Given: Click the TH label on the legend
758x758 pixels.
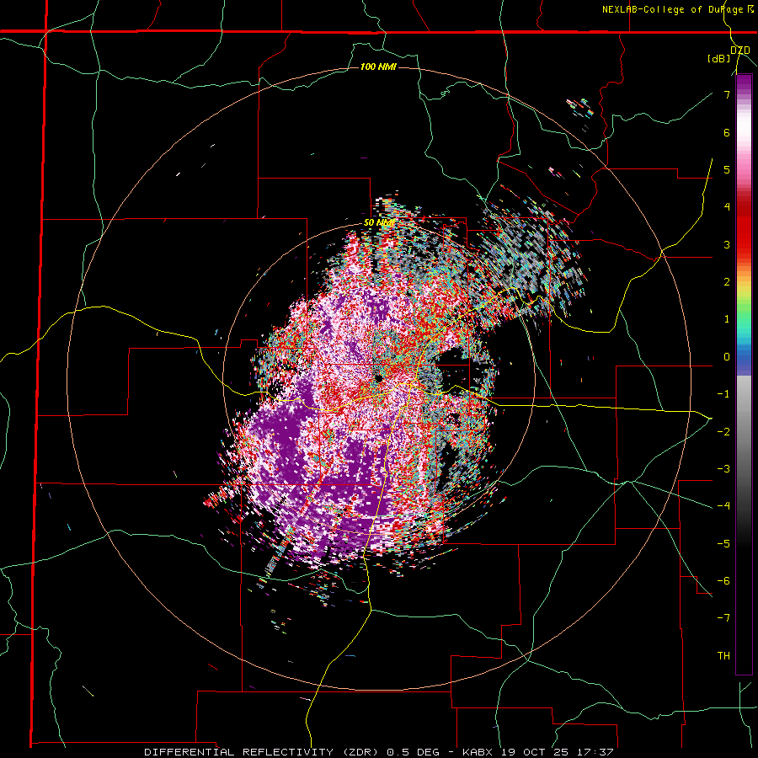Looking at the screenshot, I should 723,655.
